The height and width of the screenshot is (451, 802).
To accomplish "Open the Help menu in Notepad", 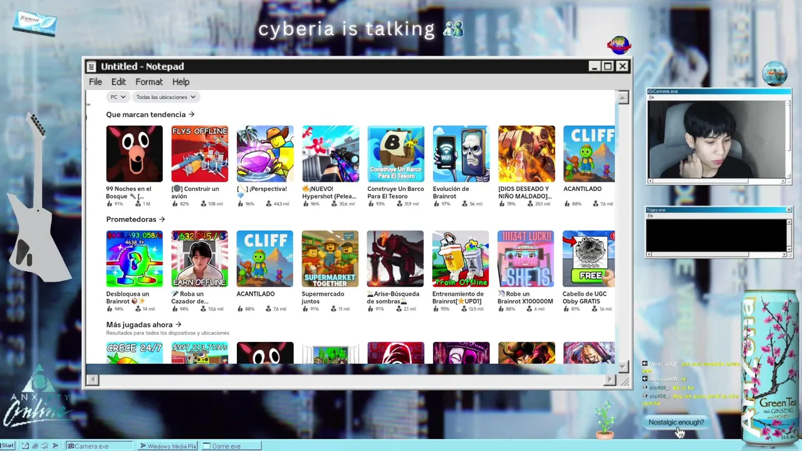I will click(180, 82).
